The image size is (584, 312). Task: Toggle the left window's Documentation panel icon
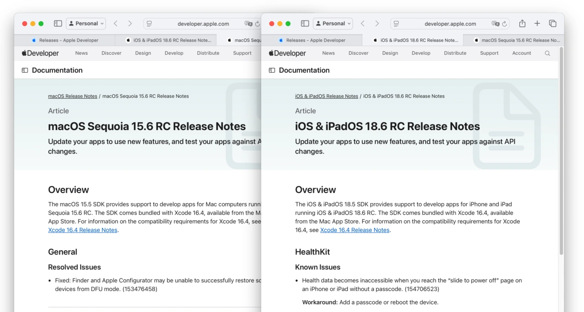click(x=24, y=70)
